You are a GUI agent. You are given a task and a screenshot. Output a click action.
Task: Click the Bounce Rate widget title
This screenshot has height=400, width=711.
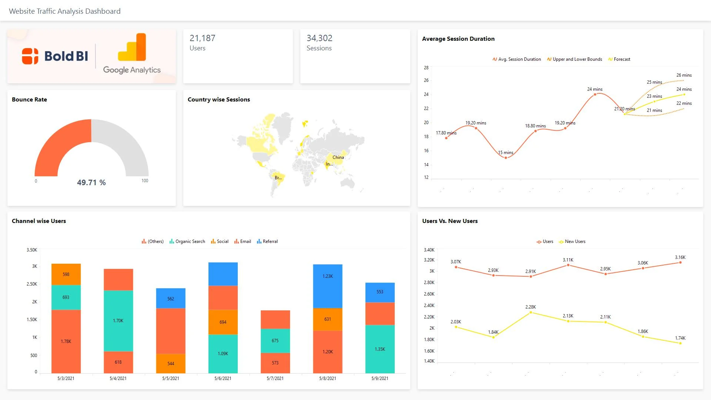(30, 100)
